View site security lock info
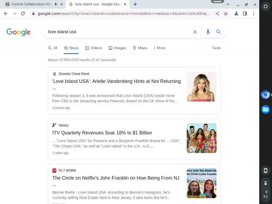The height and width of the screenshot is (204, 272). point(33,14)
